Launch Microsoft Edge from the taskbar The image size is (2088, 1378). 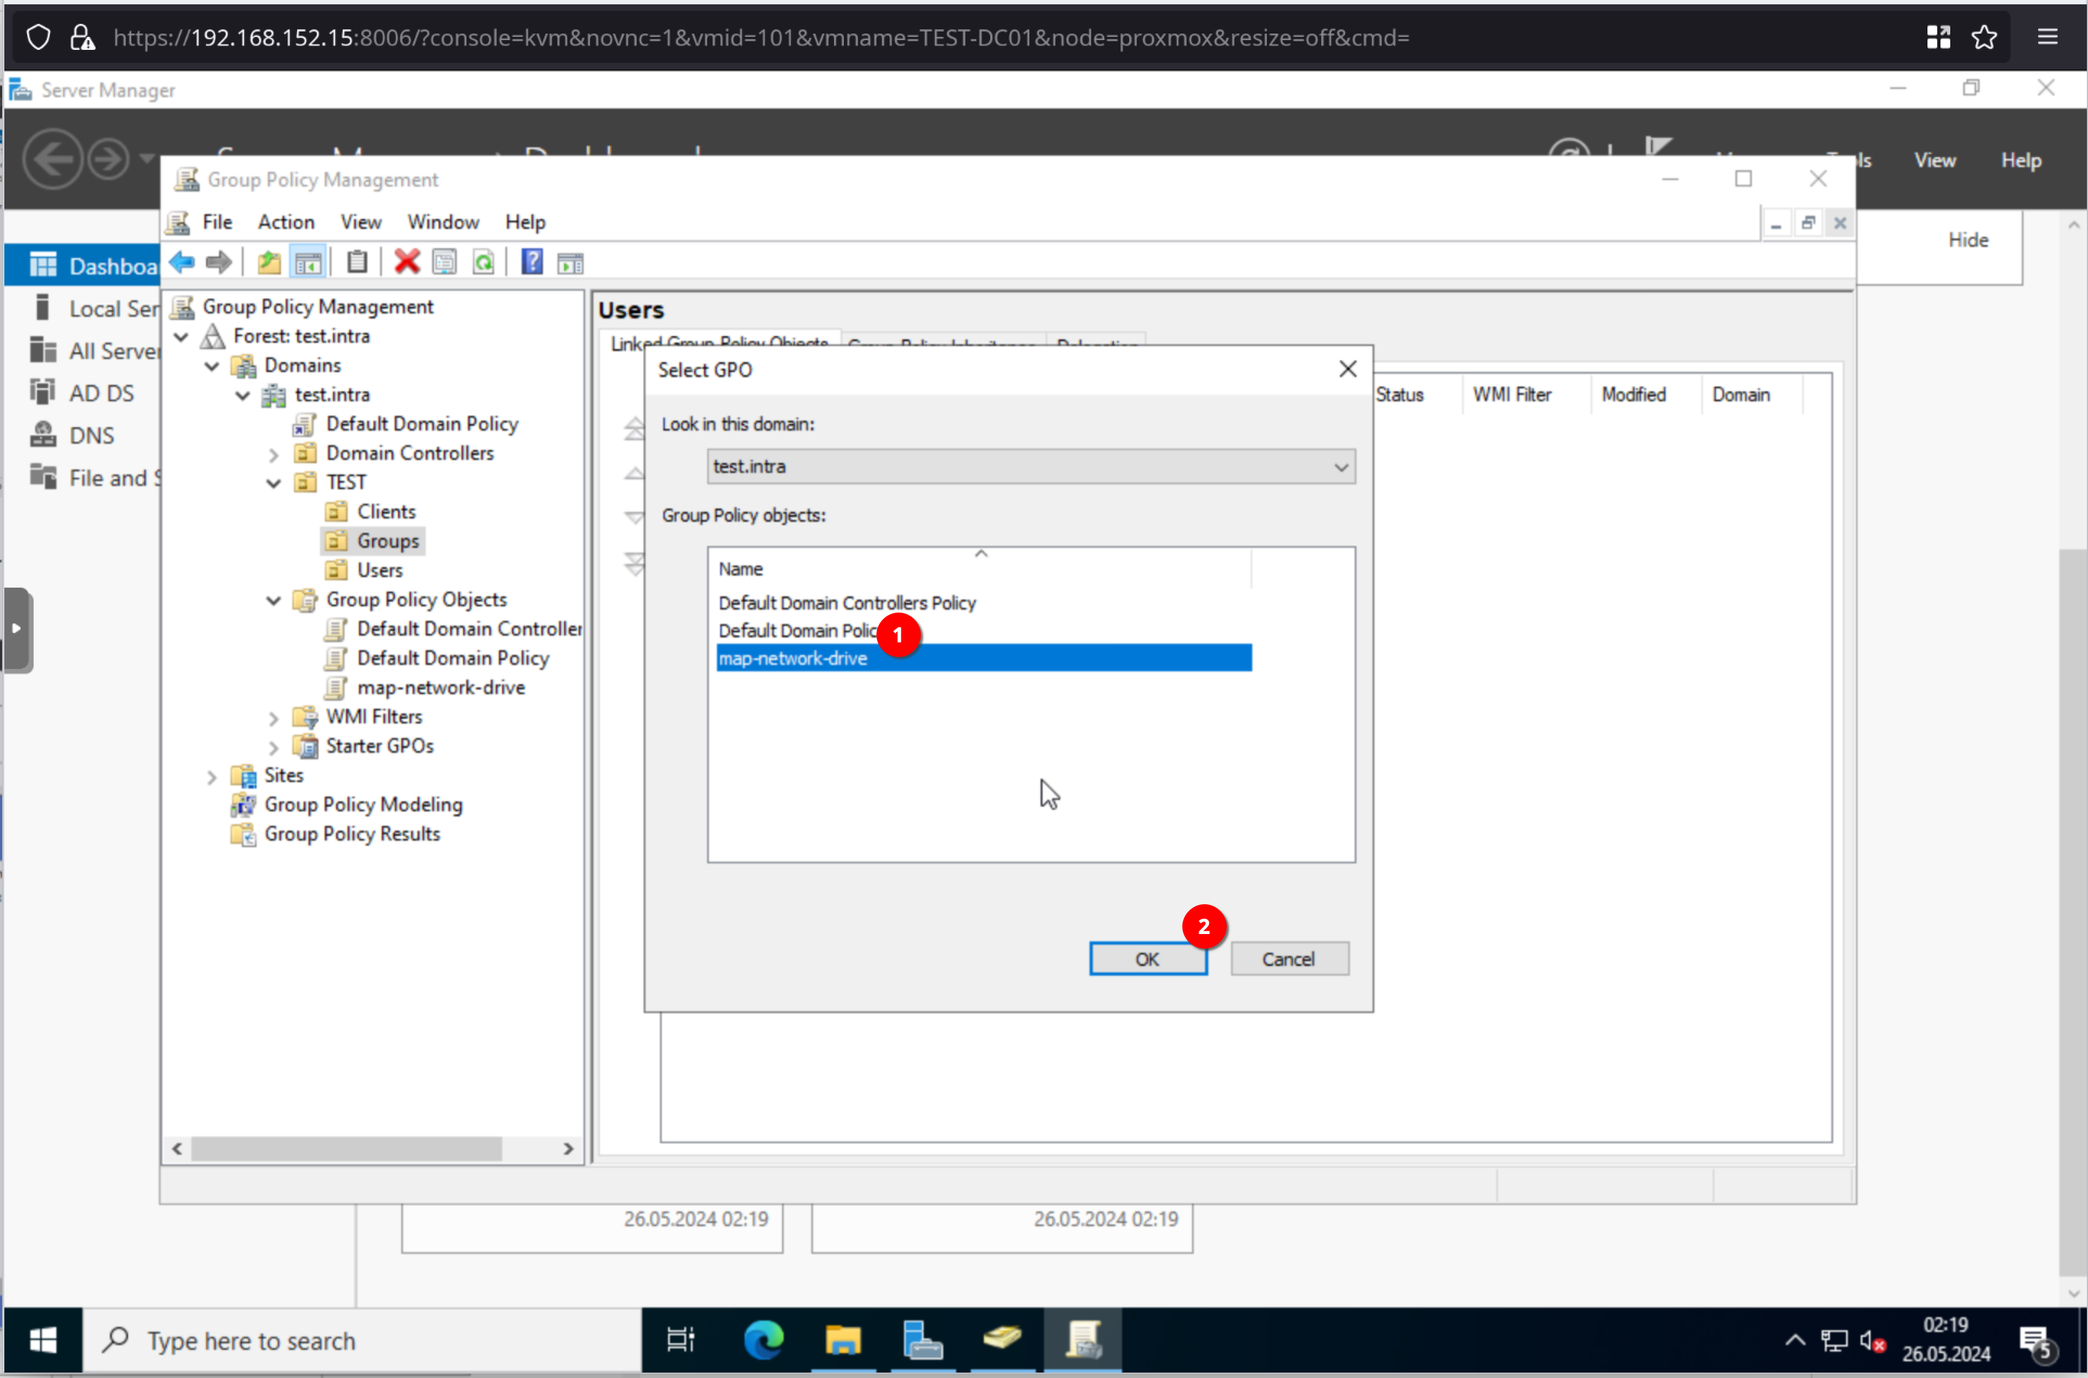click(763, 1340)
